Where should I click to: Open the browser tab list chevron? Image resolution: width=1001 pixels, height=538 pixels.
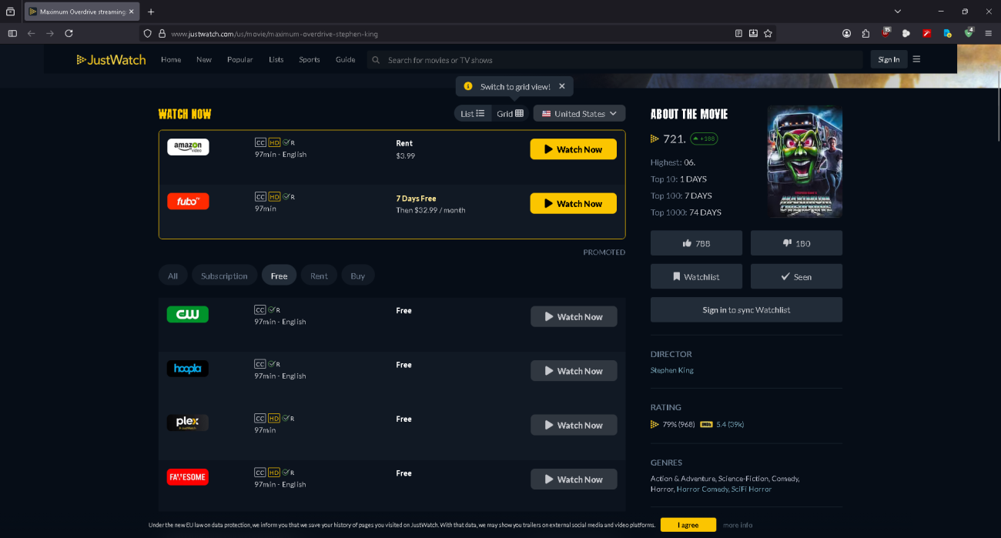(897, 12)
